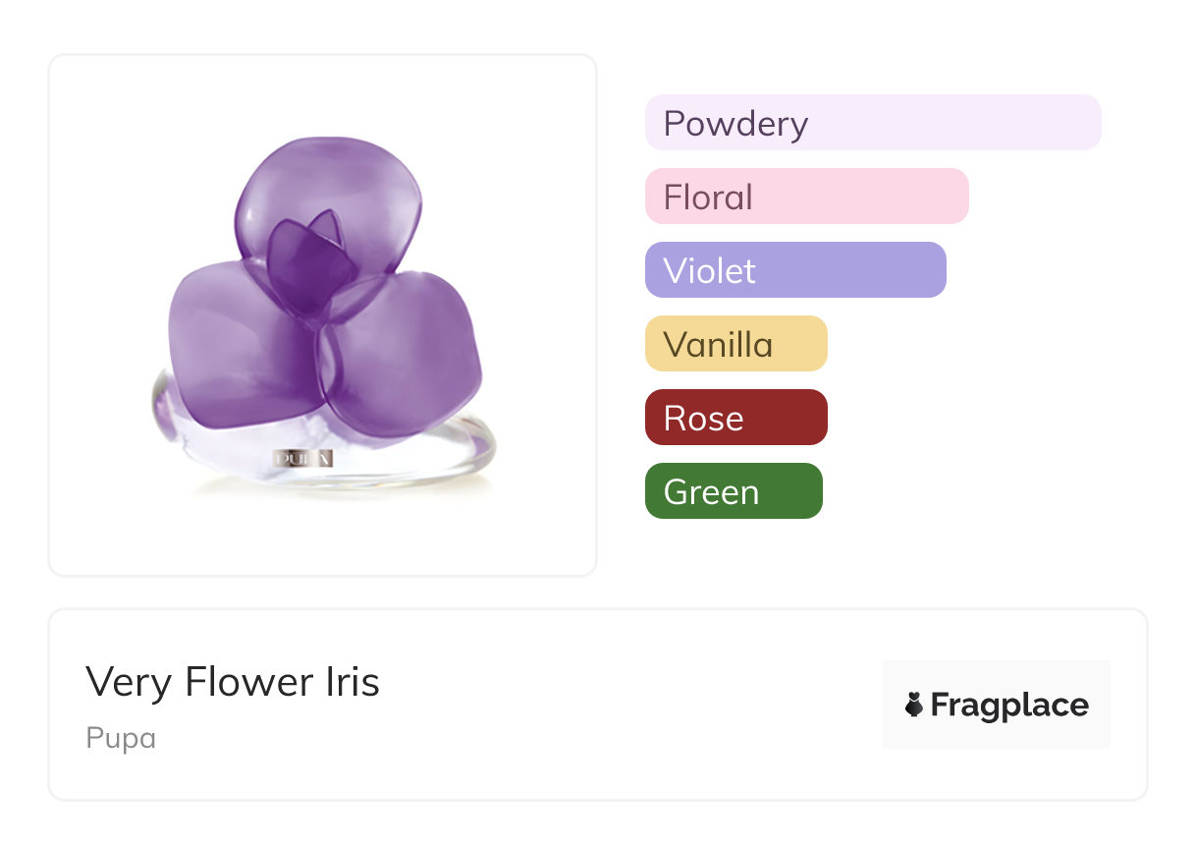The width and height of the screenshot is (1196, 849).
Task: Click the Pupa brand name
Action: [121, 738]
